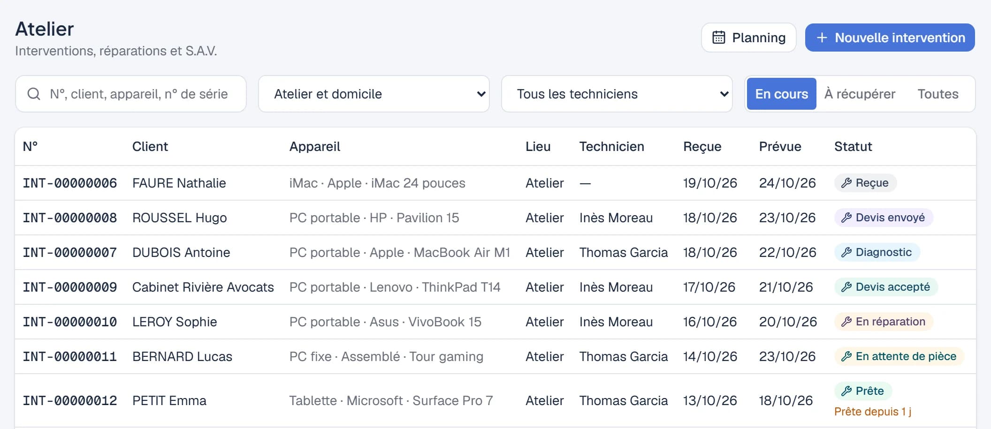
Task: Click the magnifier search icon
Action: tap(34, 94)
